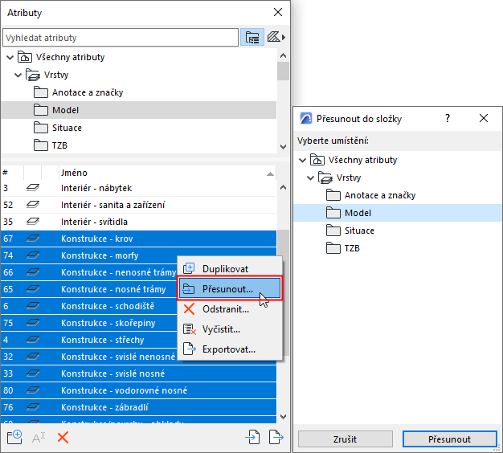This screenshot has width=503, height=453.
Task: Click the red X icon beside Odstranit
Action: click(189, 309)
